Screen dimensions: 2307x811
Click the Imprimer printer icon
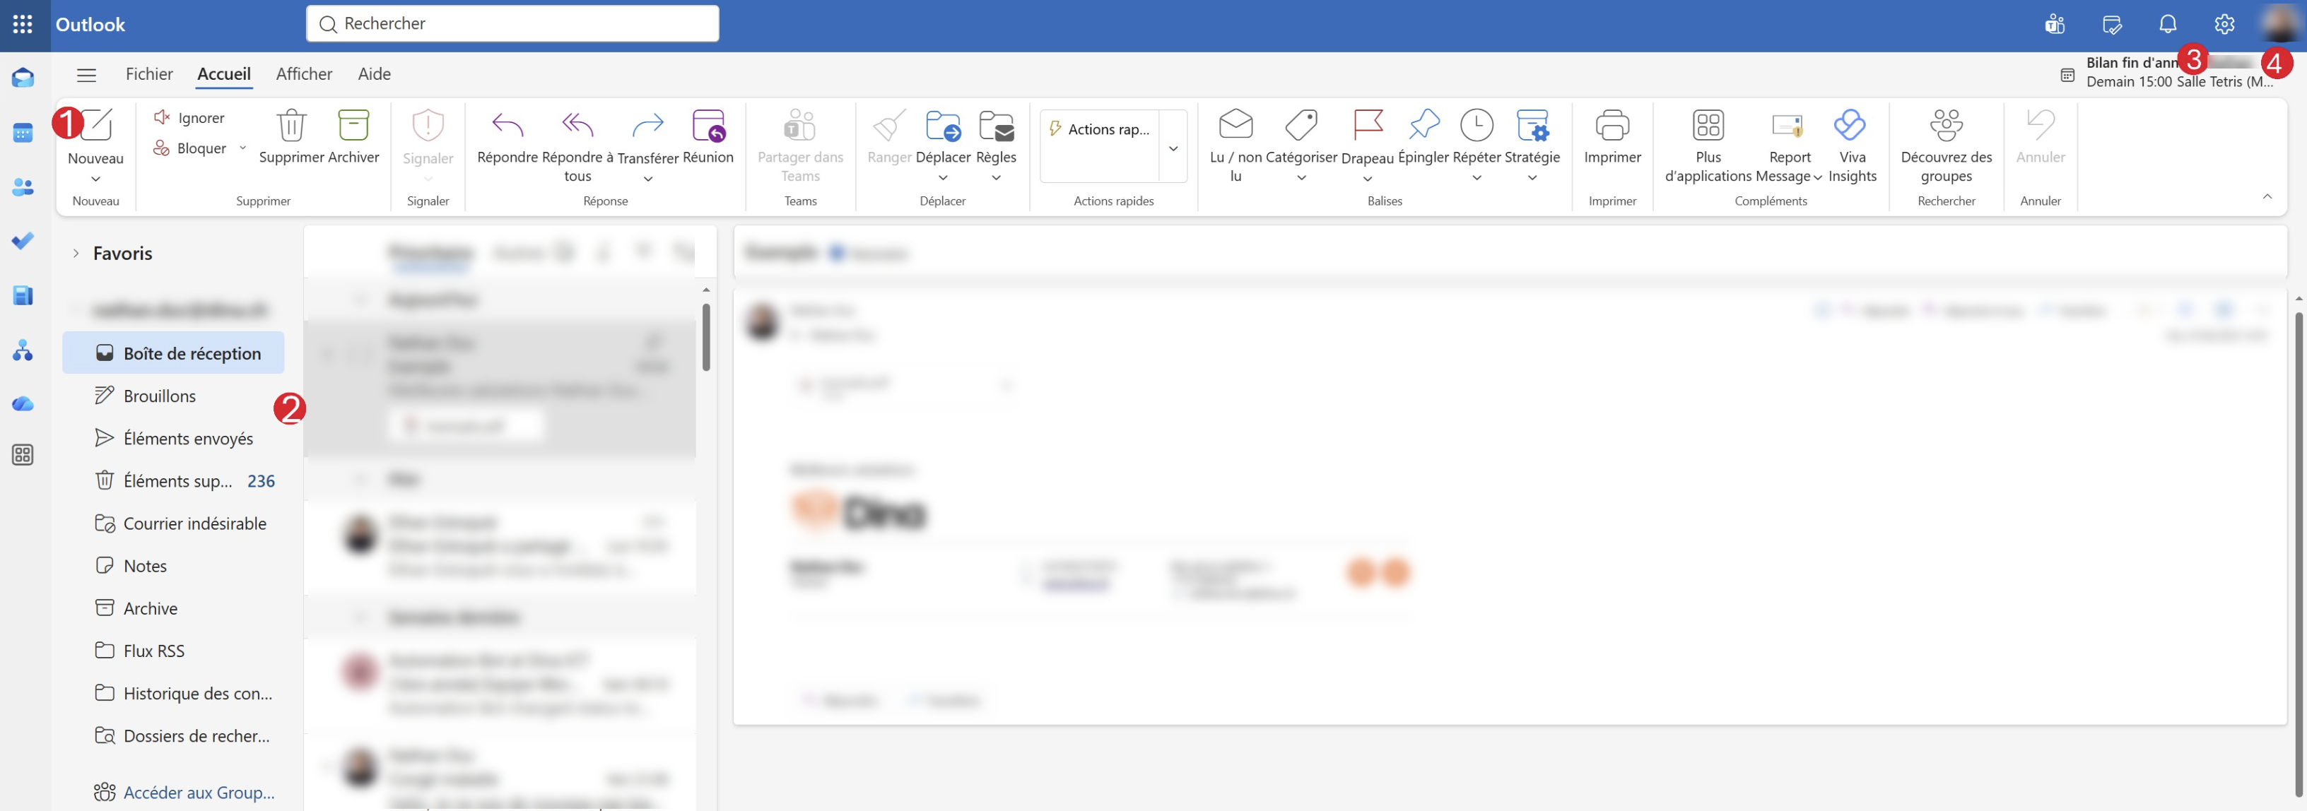tap(1611, 125)
